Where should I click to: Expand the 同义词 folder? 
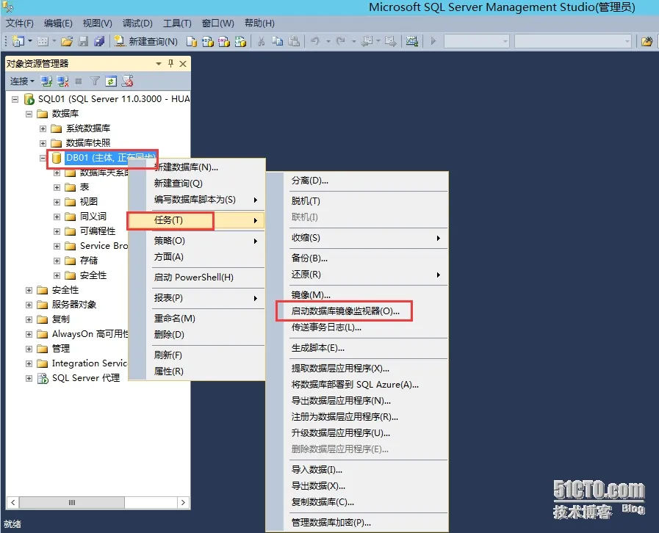point(57,217)
